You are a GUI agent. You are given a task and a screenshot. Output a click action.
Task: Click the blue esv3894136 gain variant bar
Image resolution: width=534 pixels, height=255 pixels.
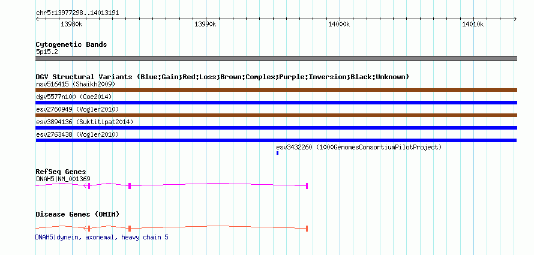(276, 128)
